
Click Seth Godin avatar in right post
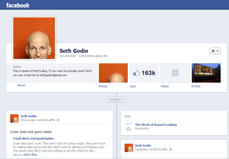pos(129,147)
